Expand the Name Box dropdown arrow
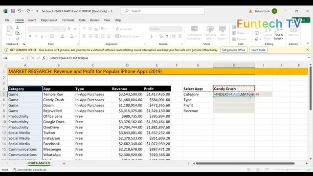This screenshot has height=176, width=313. 22,58
